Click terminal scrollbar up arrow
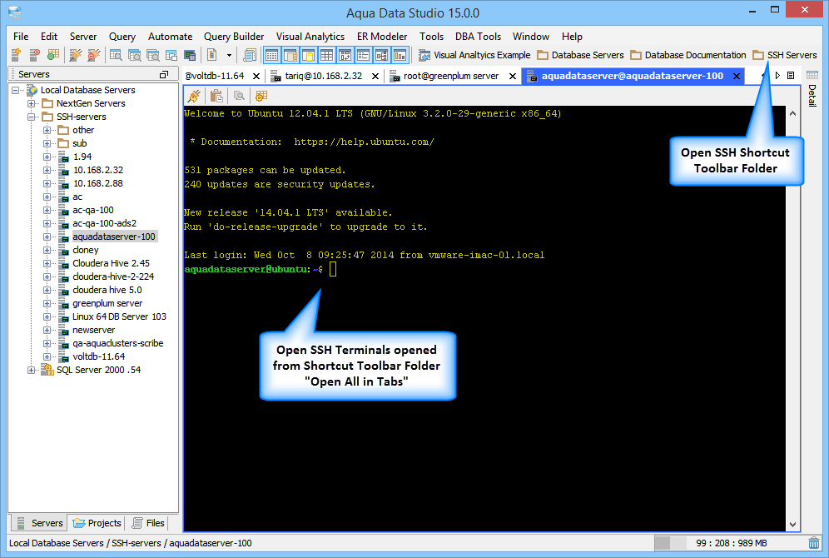The image size is (829, 558). [792, 114]
